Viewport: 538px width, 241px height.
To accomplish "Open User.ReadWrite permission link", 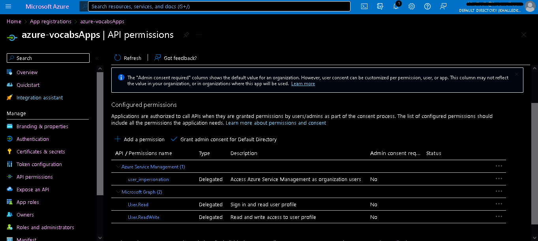I will [x=144, y=217].
